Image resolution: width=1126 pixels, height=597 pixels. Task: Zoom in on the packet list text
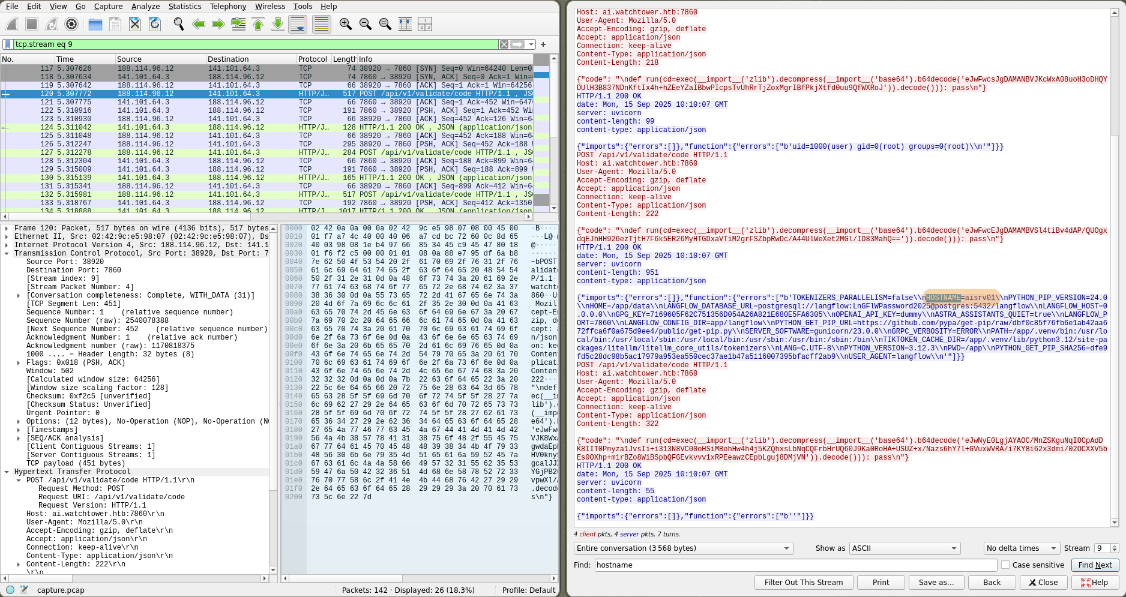[x=345, y=24]
